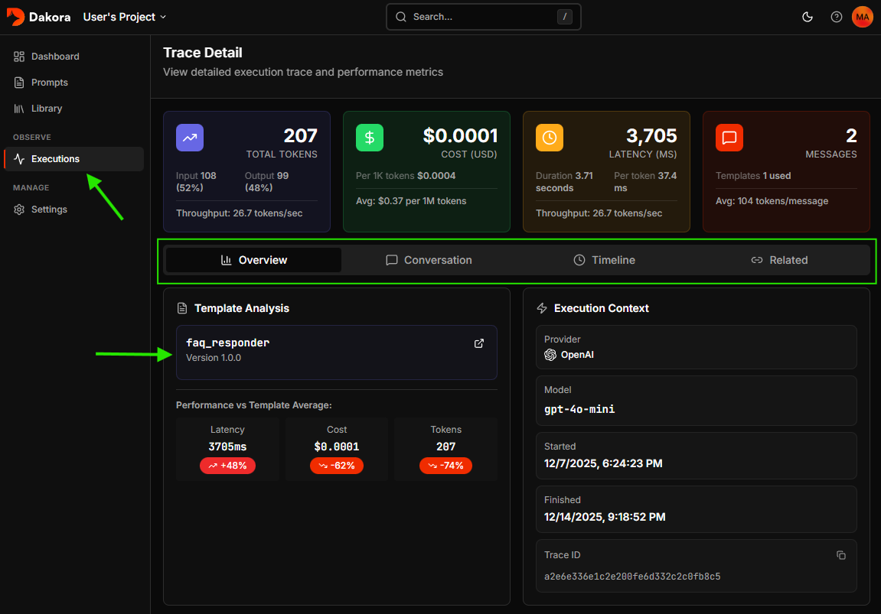Screen dimensions: 881x614
Task: Open Dashboard from the sidebar
Action: [54, 57]
